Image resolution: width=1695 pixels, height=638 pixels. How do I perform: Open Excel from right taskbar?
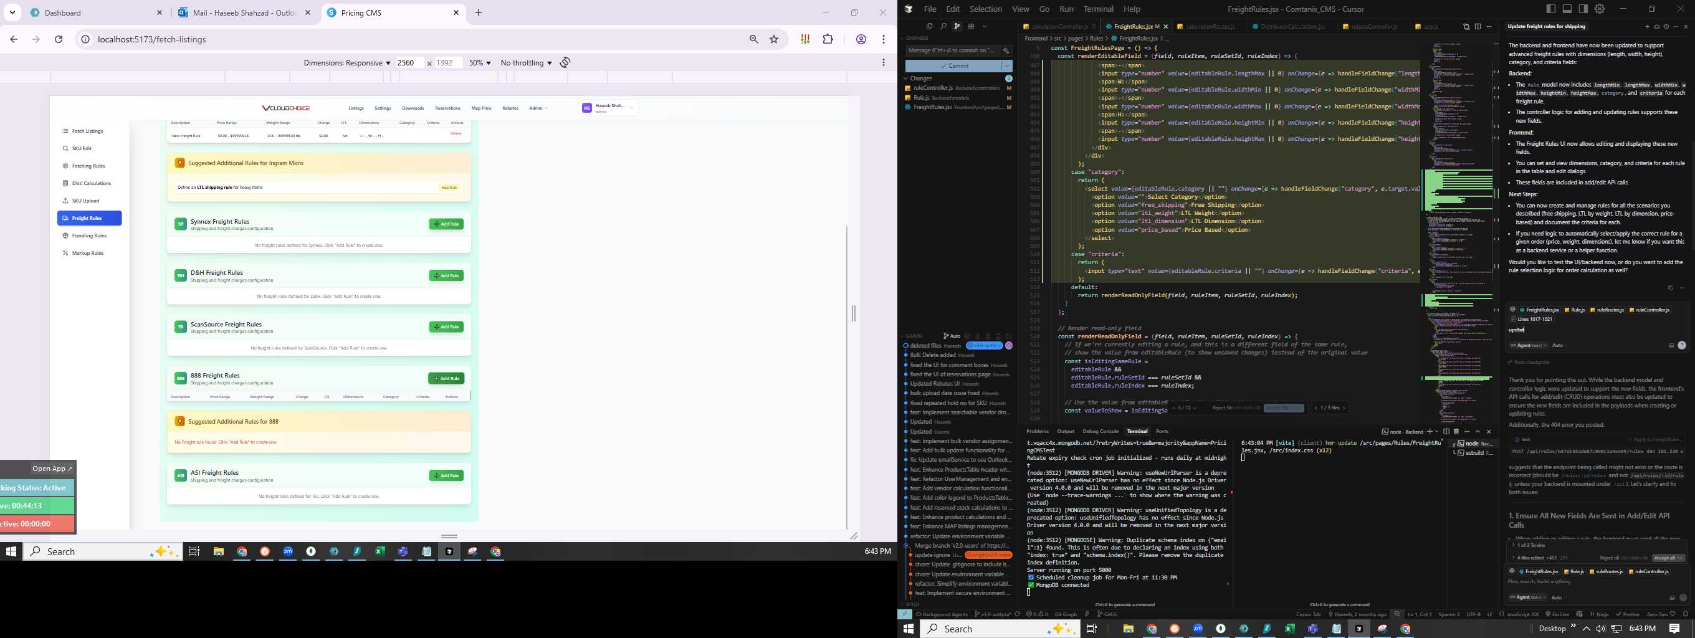tap(1290, 629)
